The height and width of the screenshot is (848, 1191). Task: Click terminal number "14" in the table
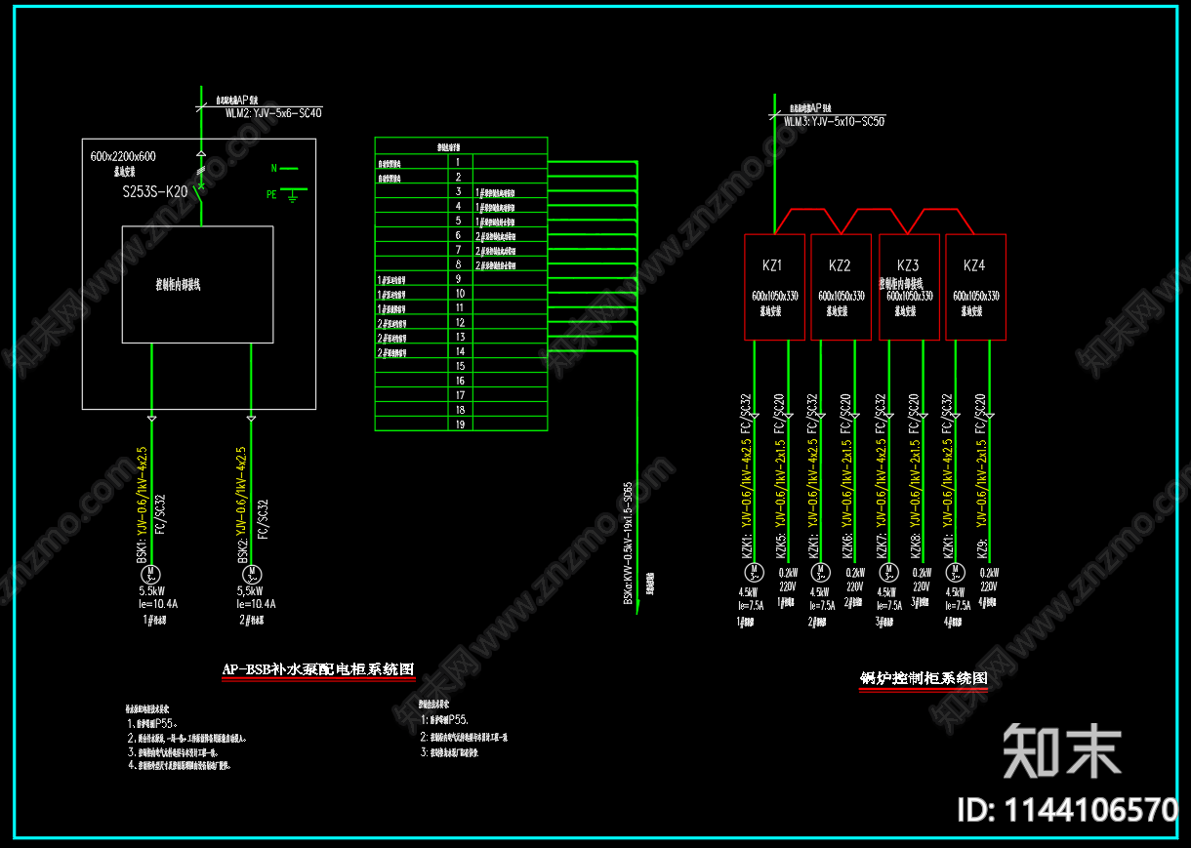459,350
